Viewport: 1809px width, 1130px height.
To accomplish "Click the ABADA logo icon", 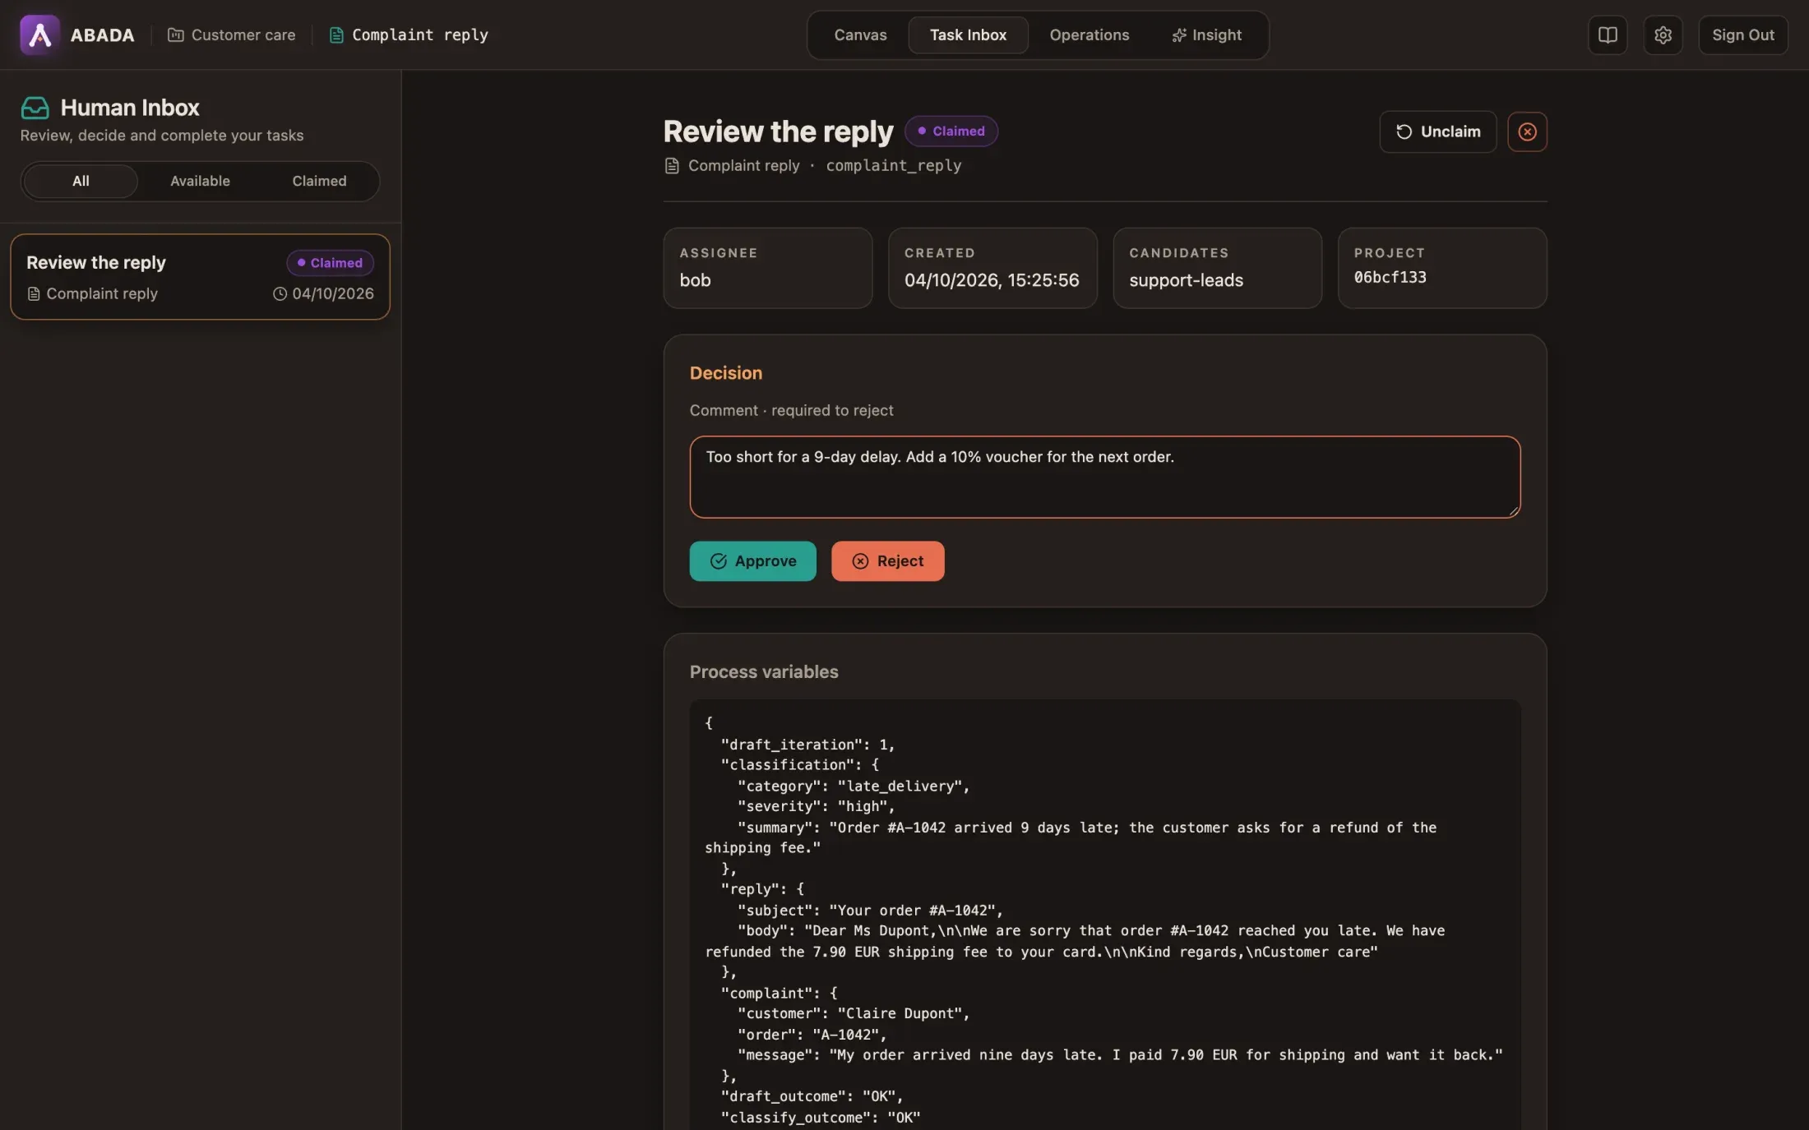I will (x=39, y=35).
